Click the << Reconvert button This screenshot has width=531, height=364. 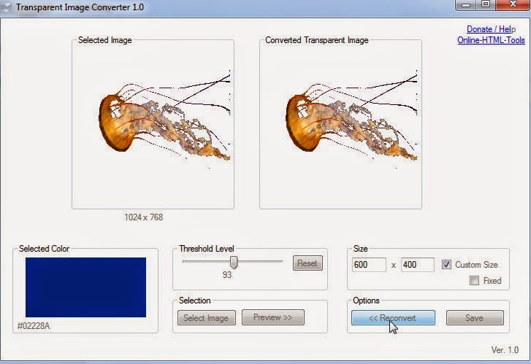coord(393,318)
